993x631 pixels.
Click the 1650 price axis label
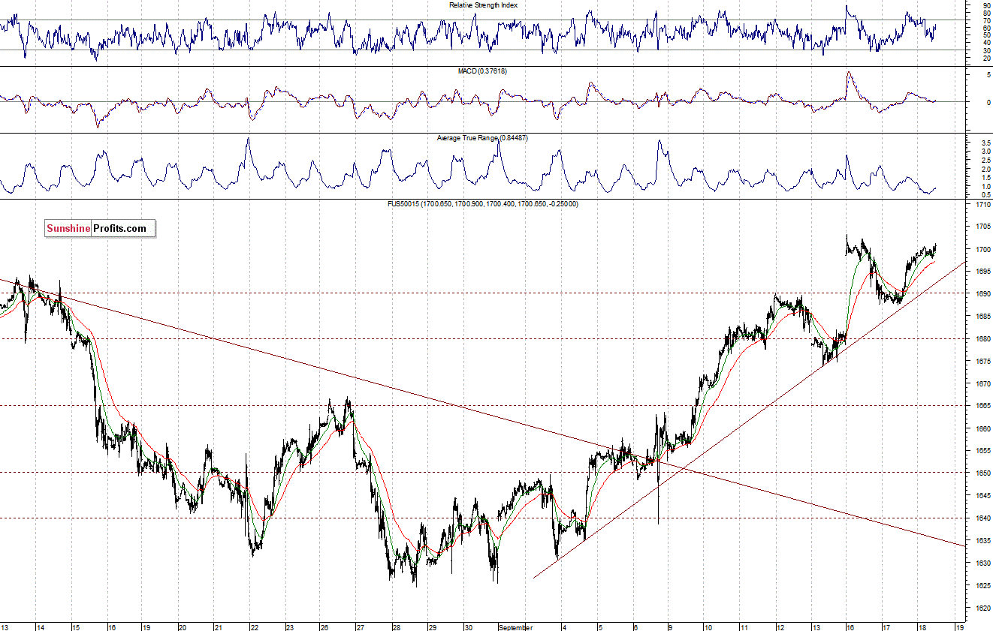click(x=983, y=473)
